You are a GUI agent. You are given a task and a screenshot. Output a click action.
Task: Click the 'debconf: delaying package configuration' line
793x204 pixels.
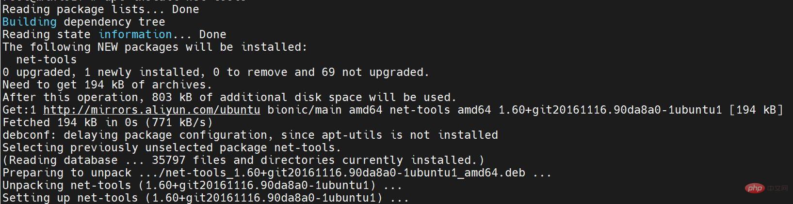pos(250,135)
